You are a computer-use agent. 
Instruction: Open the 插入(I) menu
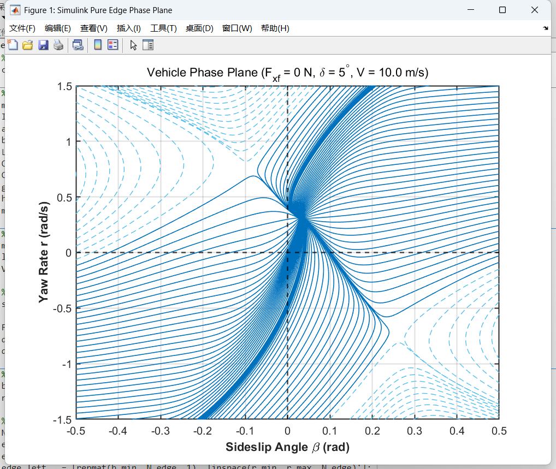(129, 28)
